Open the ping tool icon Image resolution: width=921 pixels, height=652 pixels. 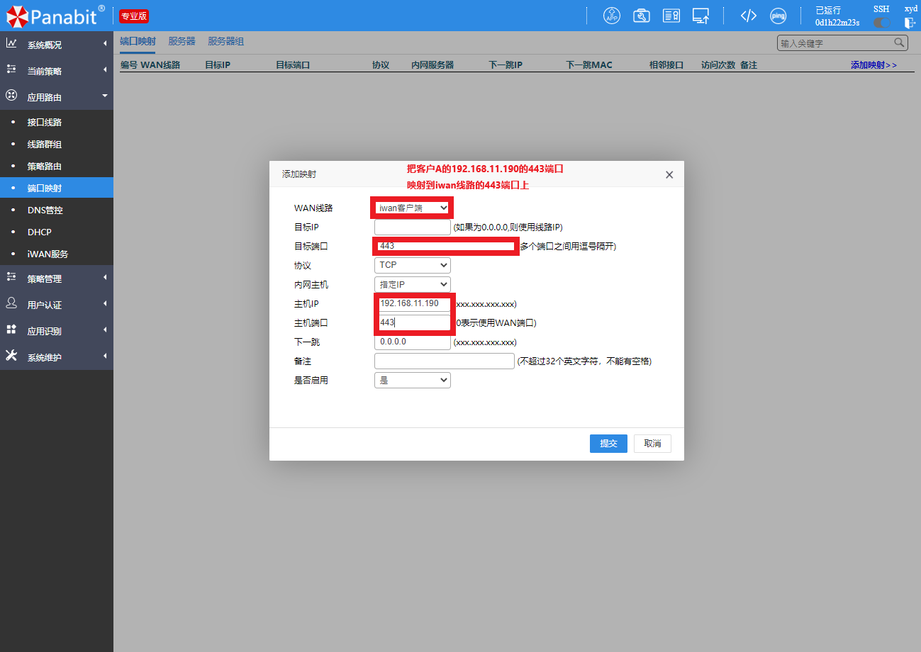point(778,16)
